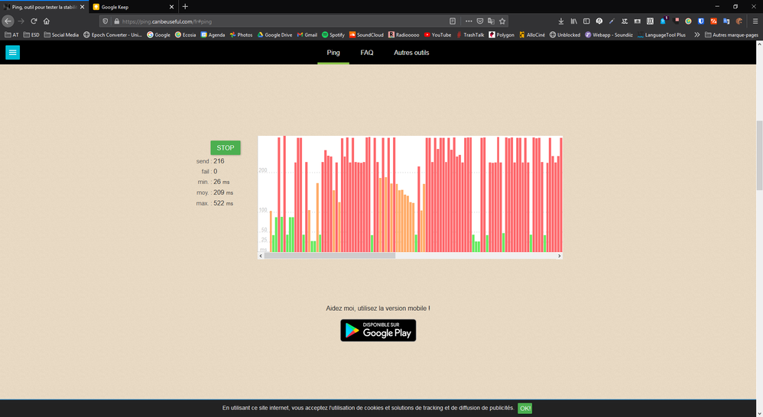Screen dimensions: 763x417
Task: Bookmark this page with star icon
Action: (x=502, y=21)
